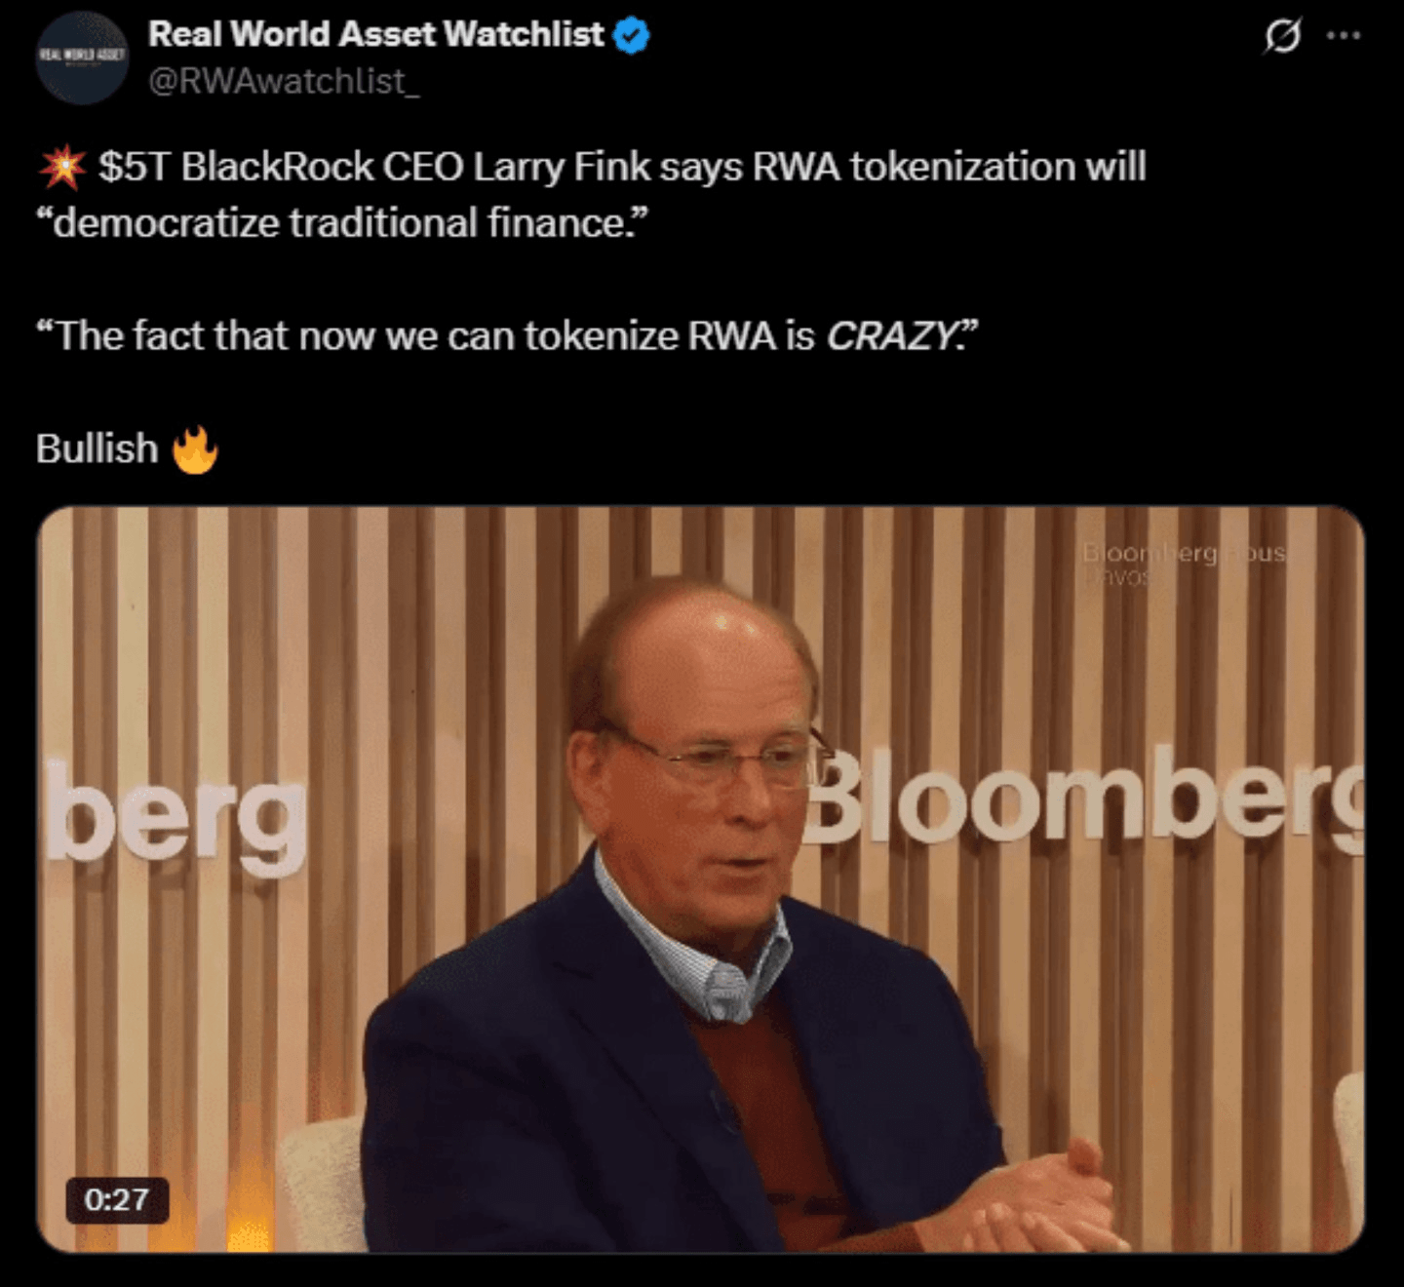Open the Grok slashed-circle icon
The image size is (1404, 1287).
tap(1281, 36)
